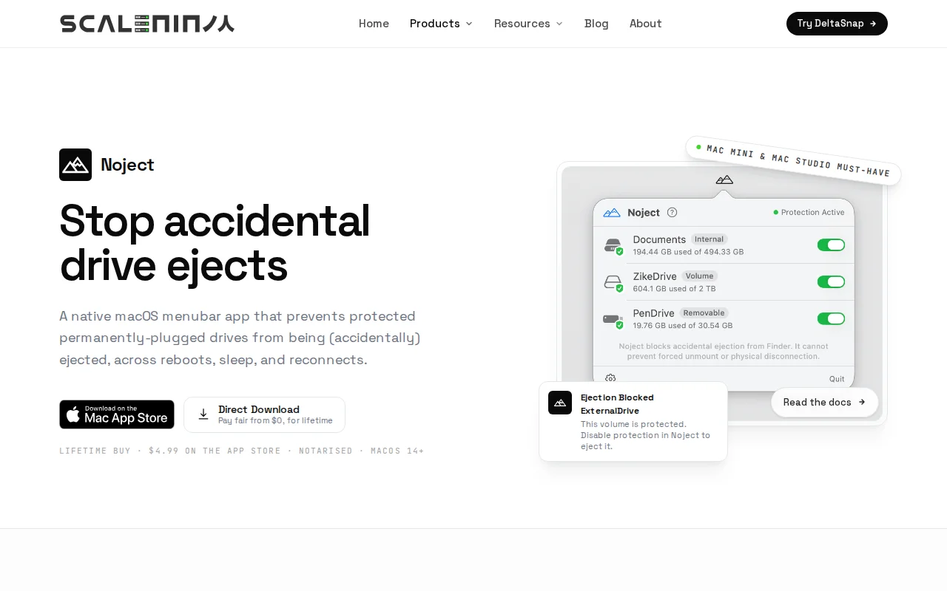Click the Direct Download button
This screenshot has width=947, height=591.
[x=264, y=414]
